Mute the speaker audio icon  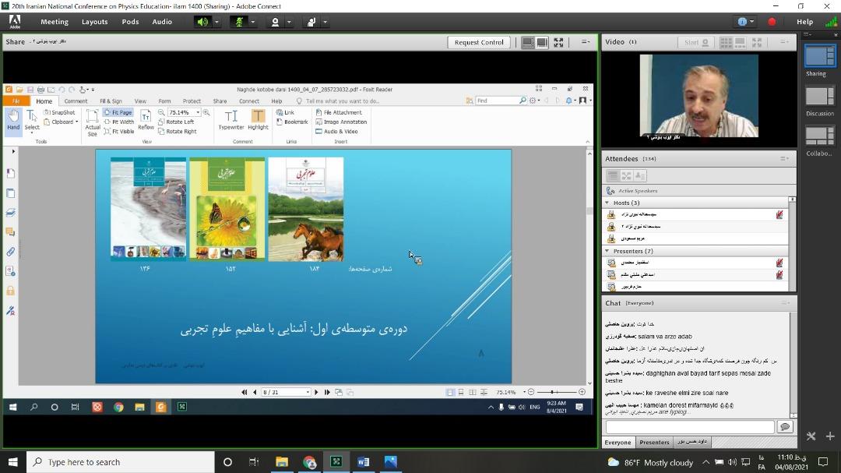point(202,22)
